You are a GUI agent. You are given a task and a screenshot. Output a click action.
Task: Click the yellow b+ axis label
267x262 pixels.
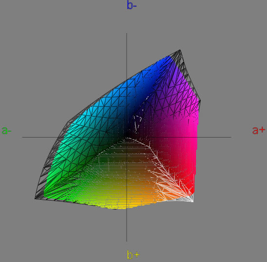(133, 255)
